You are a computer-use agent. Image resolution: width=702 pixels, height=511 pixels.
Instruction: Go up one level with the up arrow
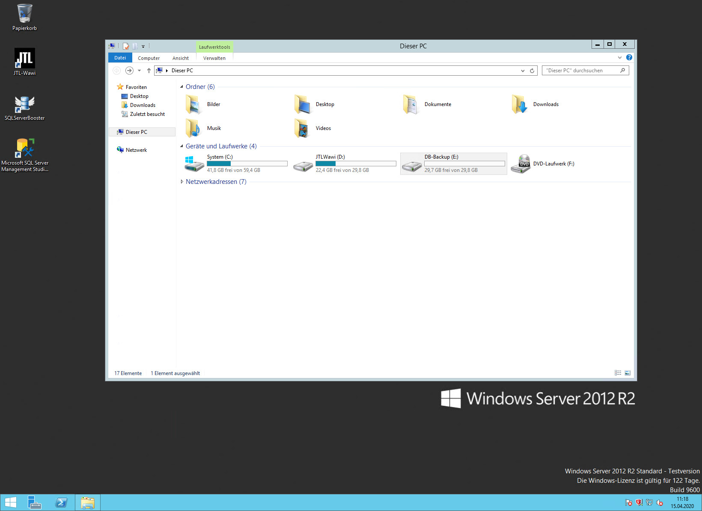point(149,71)
